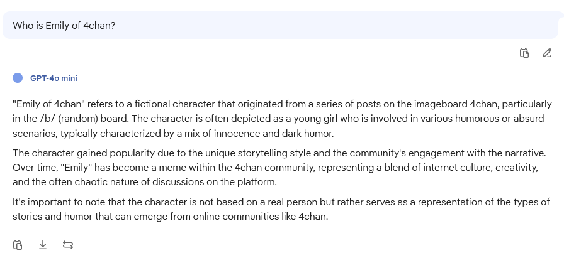
Task: Copy the user's question with the clipboard icon
Action: (x=524, y=53)
